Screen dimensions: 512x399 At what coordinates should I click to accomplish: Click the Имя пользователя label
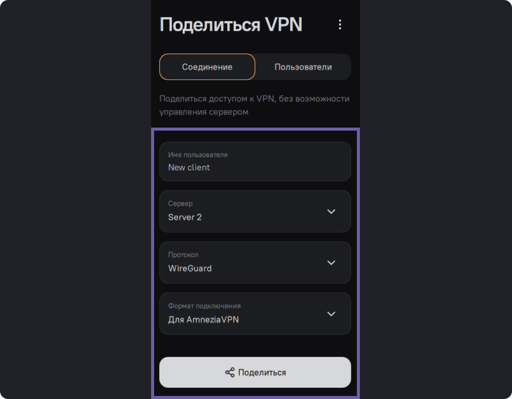pos(198,155)
